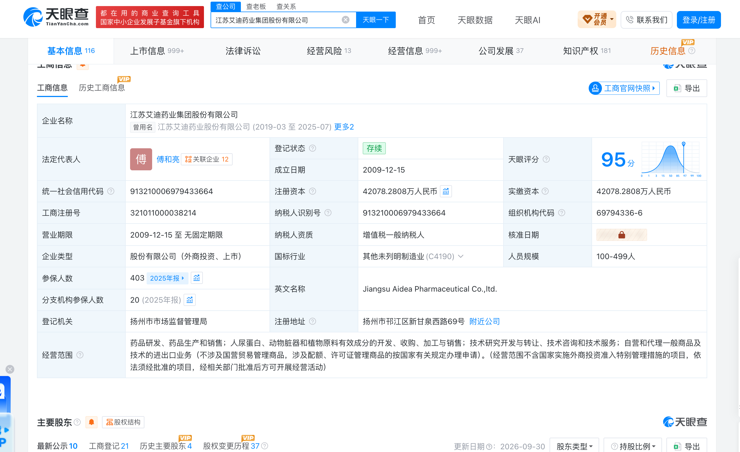Image resolution: width=740 pixels, height=452 pixels.
Task: Click the 天眼一下 search button
Action: click(376, 20)
